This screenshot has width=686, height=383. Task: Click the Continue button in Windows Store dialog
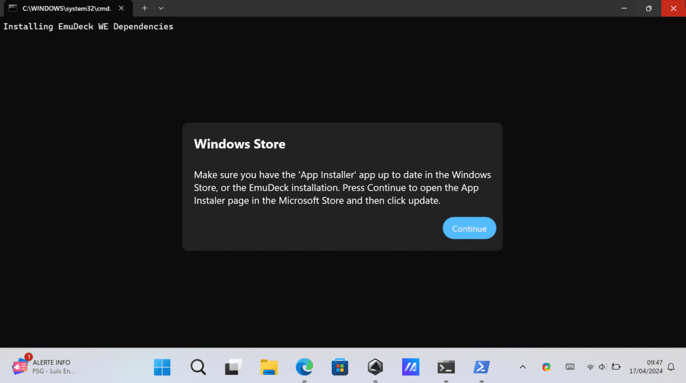coord(469,228)
